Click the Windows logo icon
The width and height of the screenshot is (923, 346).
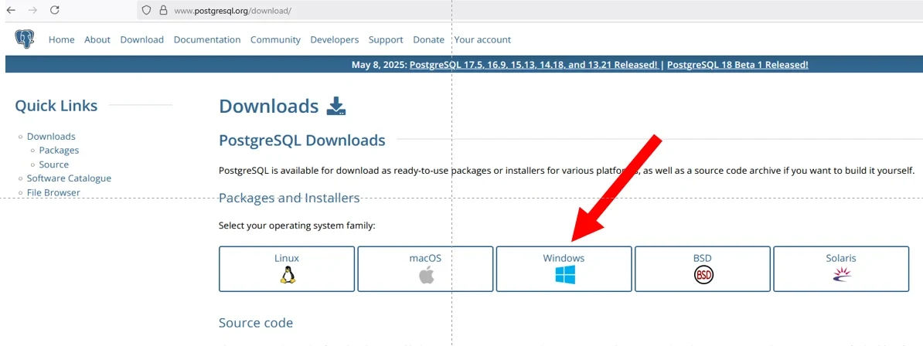tap(564, 275)
